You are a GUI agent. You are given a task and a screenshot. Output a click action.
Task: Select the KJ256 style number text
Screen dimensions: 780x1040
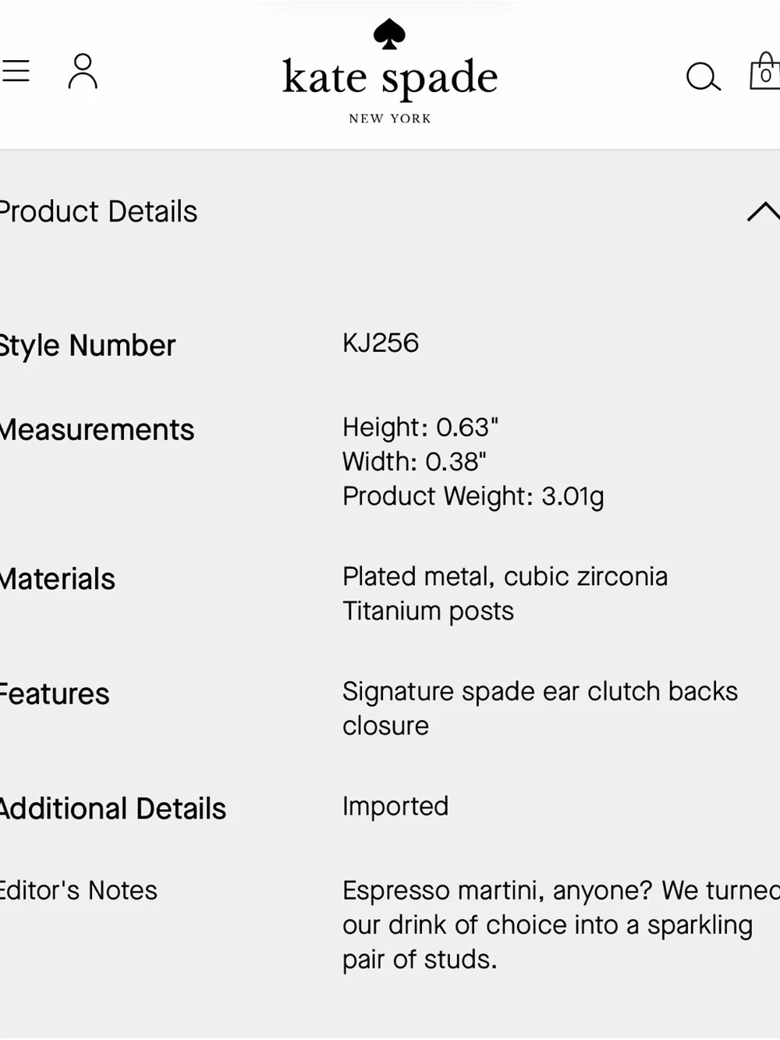[381, 343]
